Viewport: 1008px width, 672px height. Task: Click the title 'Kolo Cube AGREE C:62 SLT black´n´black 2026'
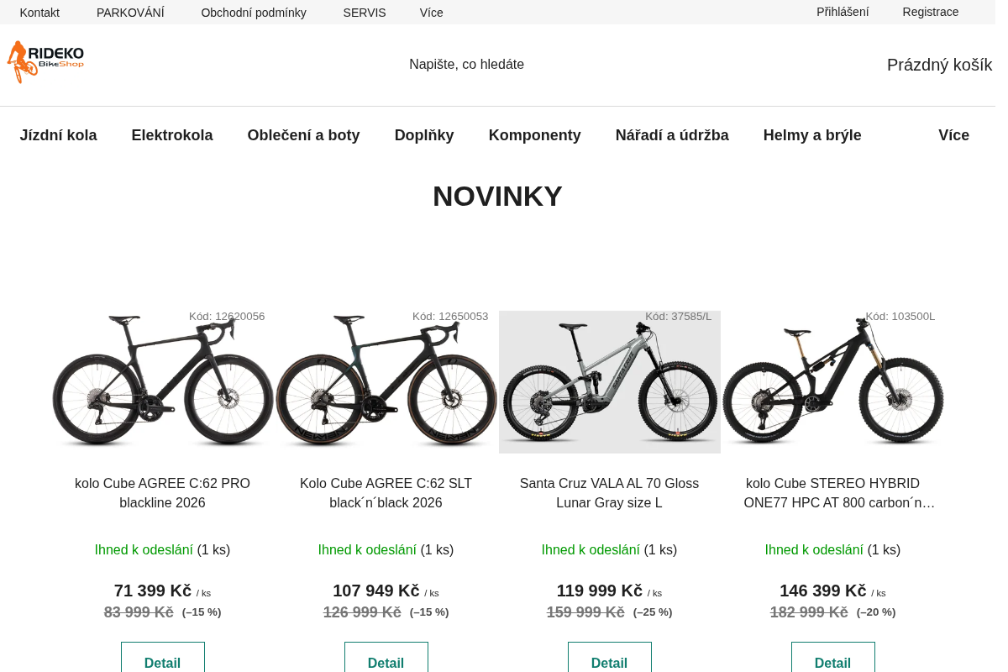[386, 493]
